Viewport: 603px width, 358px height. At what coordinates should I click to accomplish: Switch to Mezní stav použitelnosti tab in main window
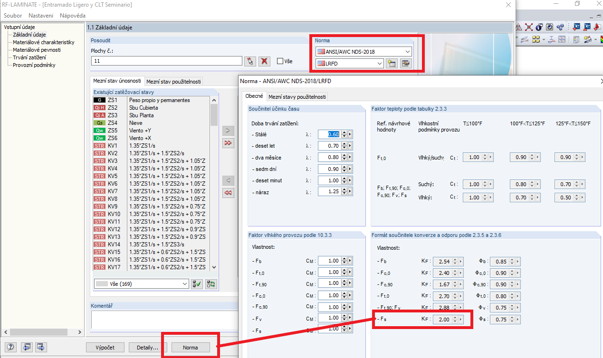click(173, 82)
